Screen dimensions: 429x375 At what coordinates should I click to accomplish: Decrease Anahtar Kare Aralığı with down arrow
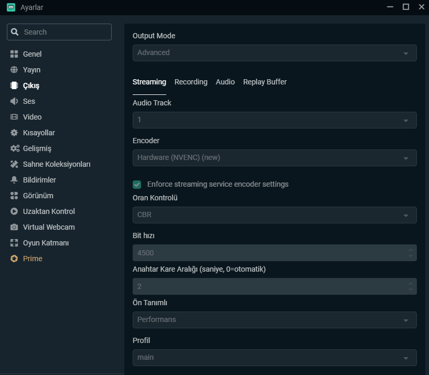[x=411, y=290]
